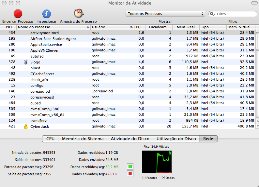Screen dimensions: 259x187
Task: Open the Todos os Processos dropdown
Action: [x=165, y=14]
